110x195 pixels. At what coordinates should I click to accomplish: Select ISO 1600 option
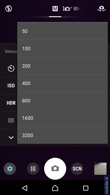(x=62, y=118)
